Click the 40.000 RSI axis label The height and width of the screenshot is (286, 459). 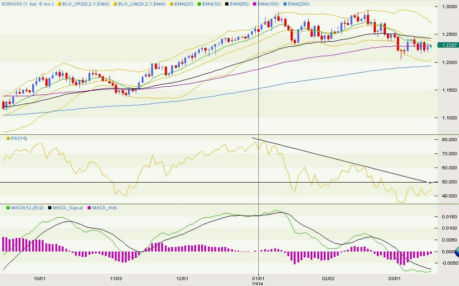(x=449, y=196)
